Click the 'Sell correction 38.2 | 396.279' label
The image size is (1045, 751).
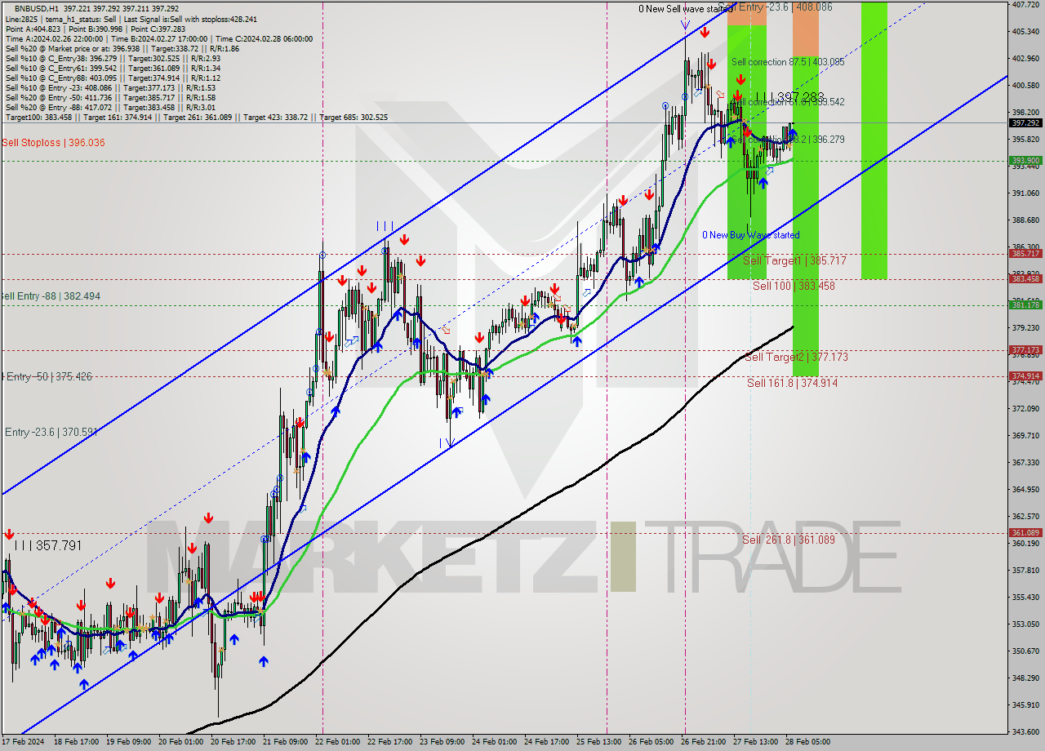click(x=788, y=140)
